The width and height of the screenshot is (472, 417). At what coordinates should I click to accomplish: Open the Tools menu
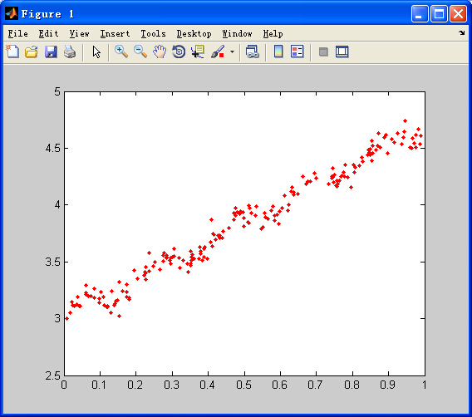(x=153, y=34)
